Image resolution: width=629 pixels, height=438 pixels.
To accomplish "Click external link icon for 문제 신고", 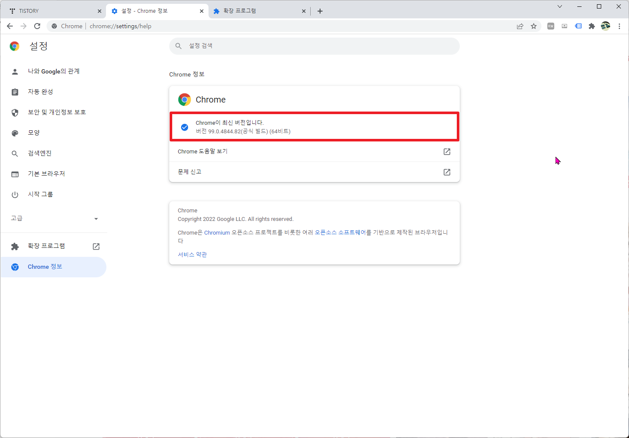I will click(x=447, y=172).
